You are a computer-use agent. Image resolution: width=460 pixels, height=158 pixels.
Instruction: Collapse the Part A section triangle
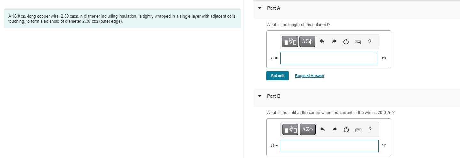tap(260, 8)
